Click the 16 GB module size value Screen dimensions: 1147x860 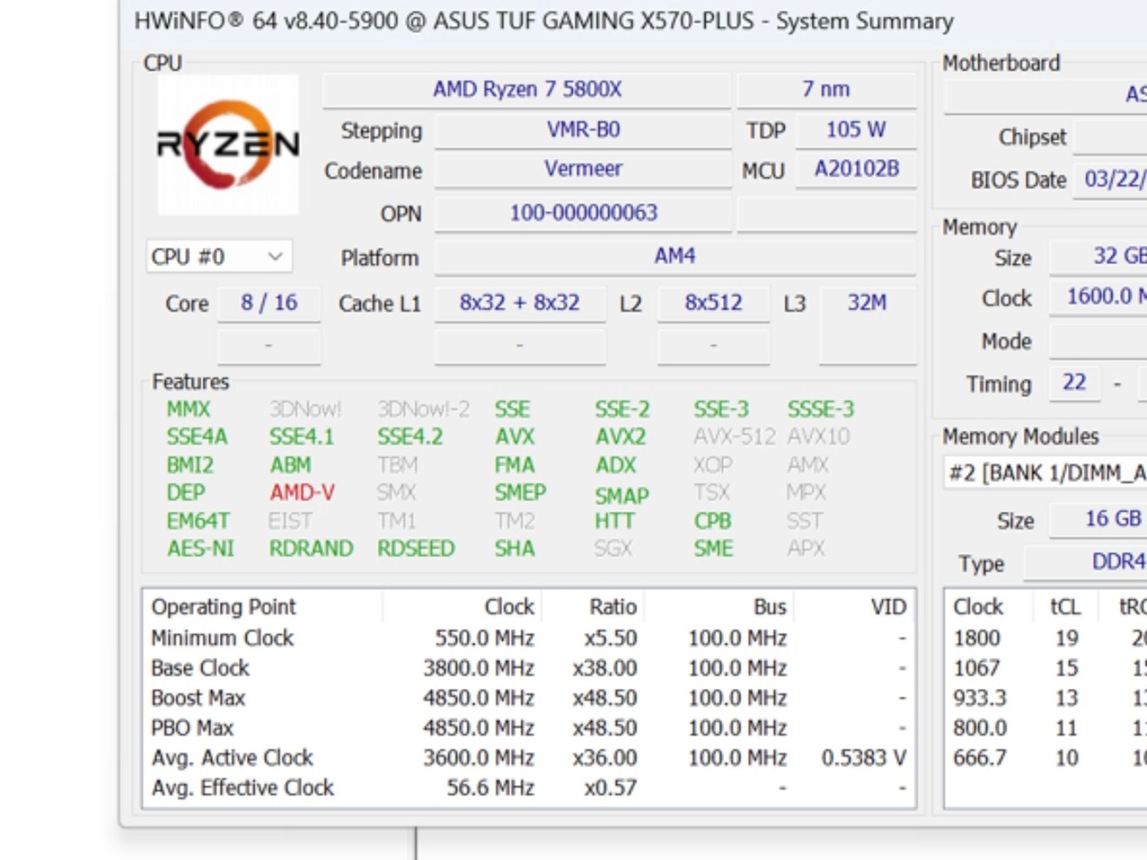(x=1098, y=520)
